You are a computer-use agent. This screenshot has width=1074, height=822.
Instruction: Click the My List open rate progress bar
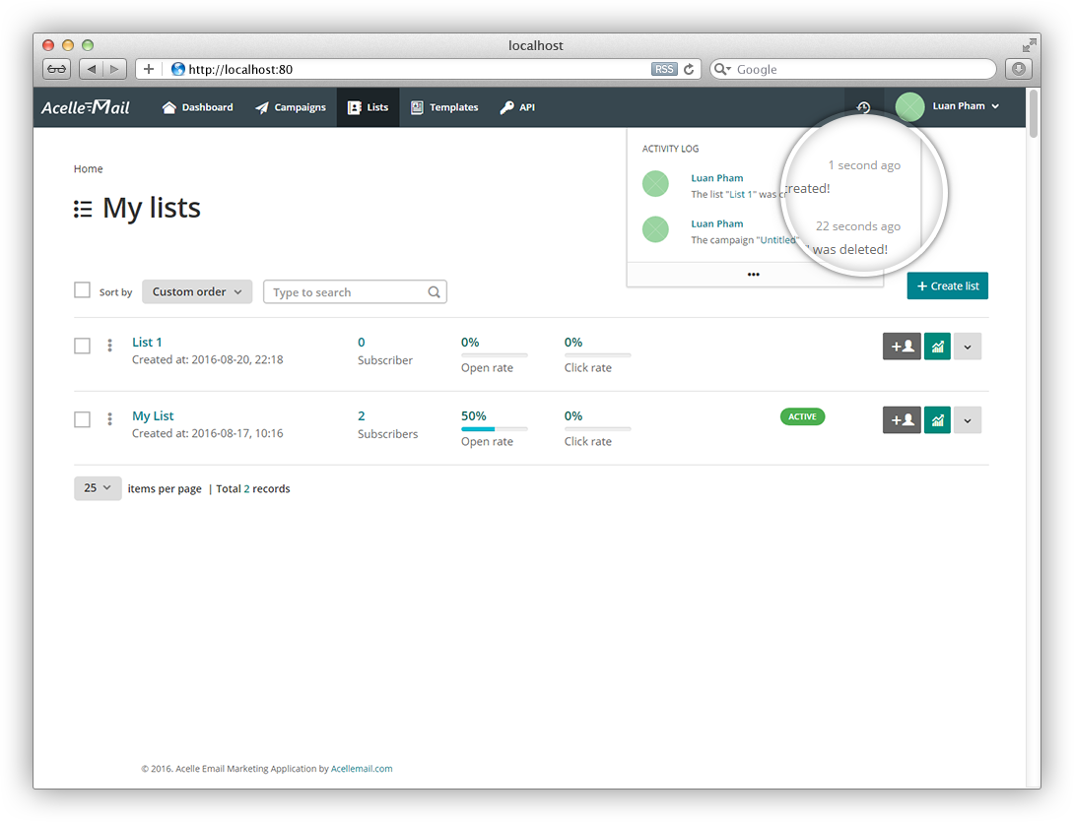coord(494,429)
